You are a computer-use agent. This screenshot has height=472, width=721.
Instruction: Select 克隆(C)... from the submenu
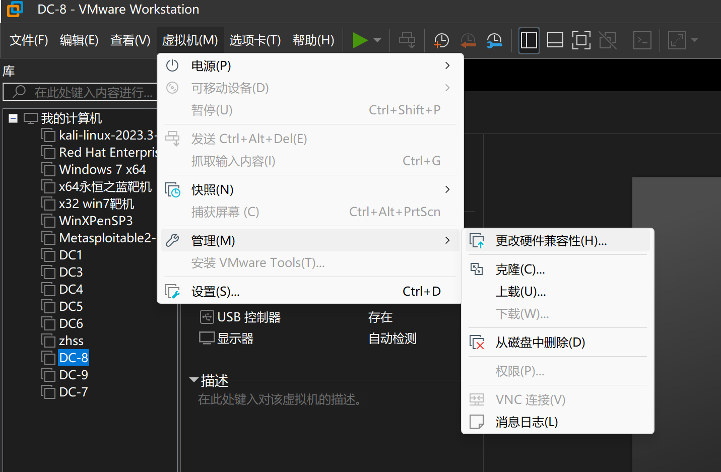click(x=520, y=269)
